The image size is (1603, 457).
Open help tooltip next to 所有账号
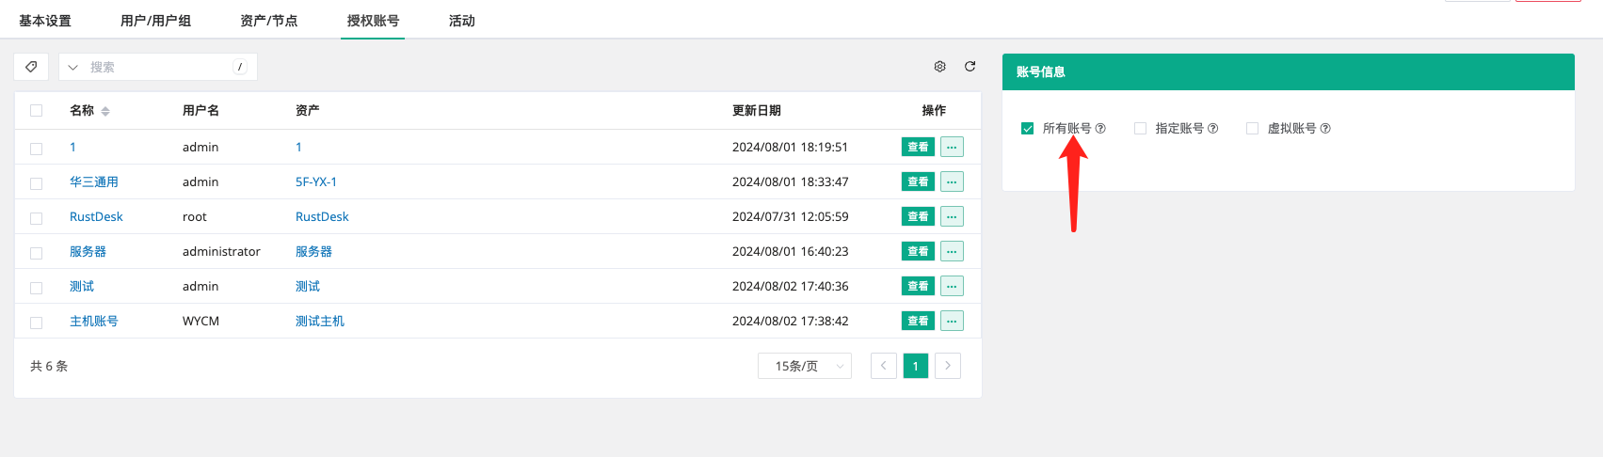1100,129
